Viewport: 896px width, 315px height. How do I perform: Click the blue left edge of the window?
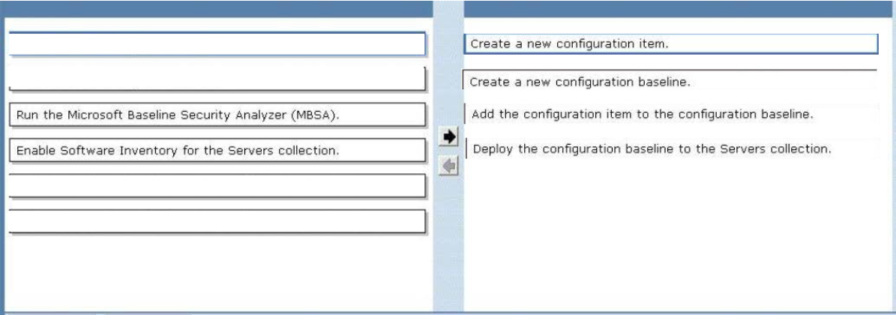2,164
